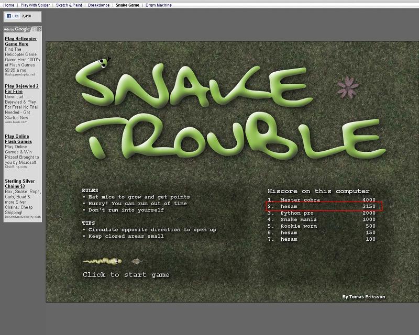
Task: Open Play Bejeweled 2 For Free ad
Action: pyautogui.click(x=21, y=88)
